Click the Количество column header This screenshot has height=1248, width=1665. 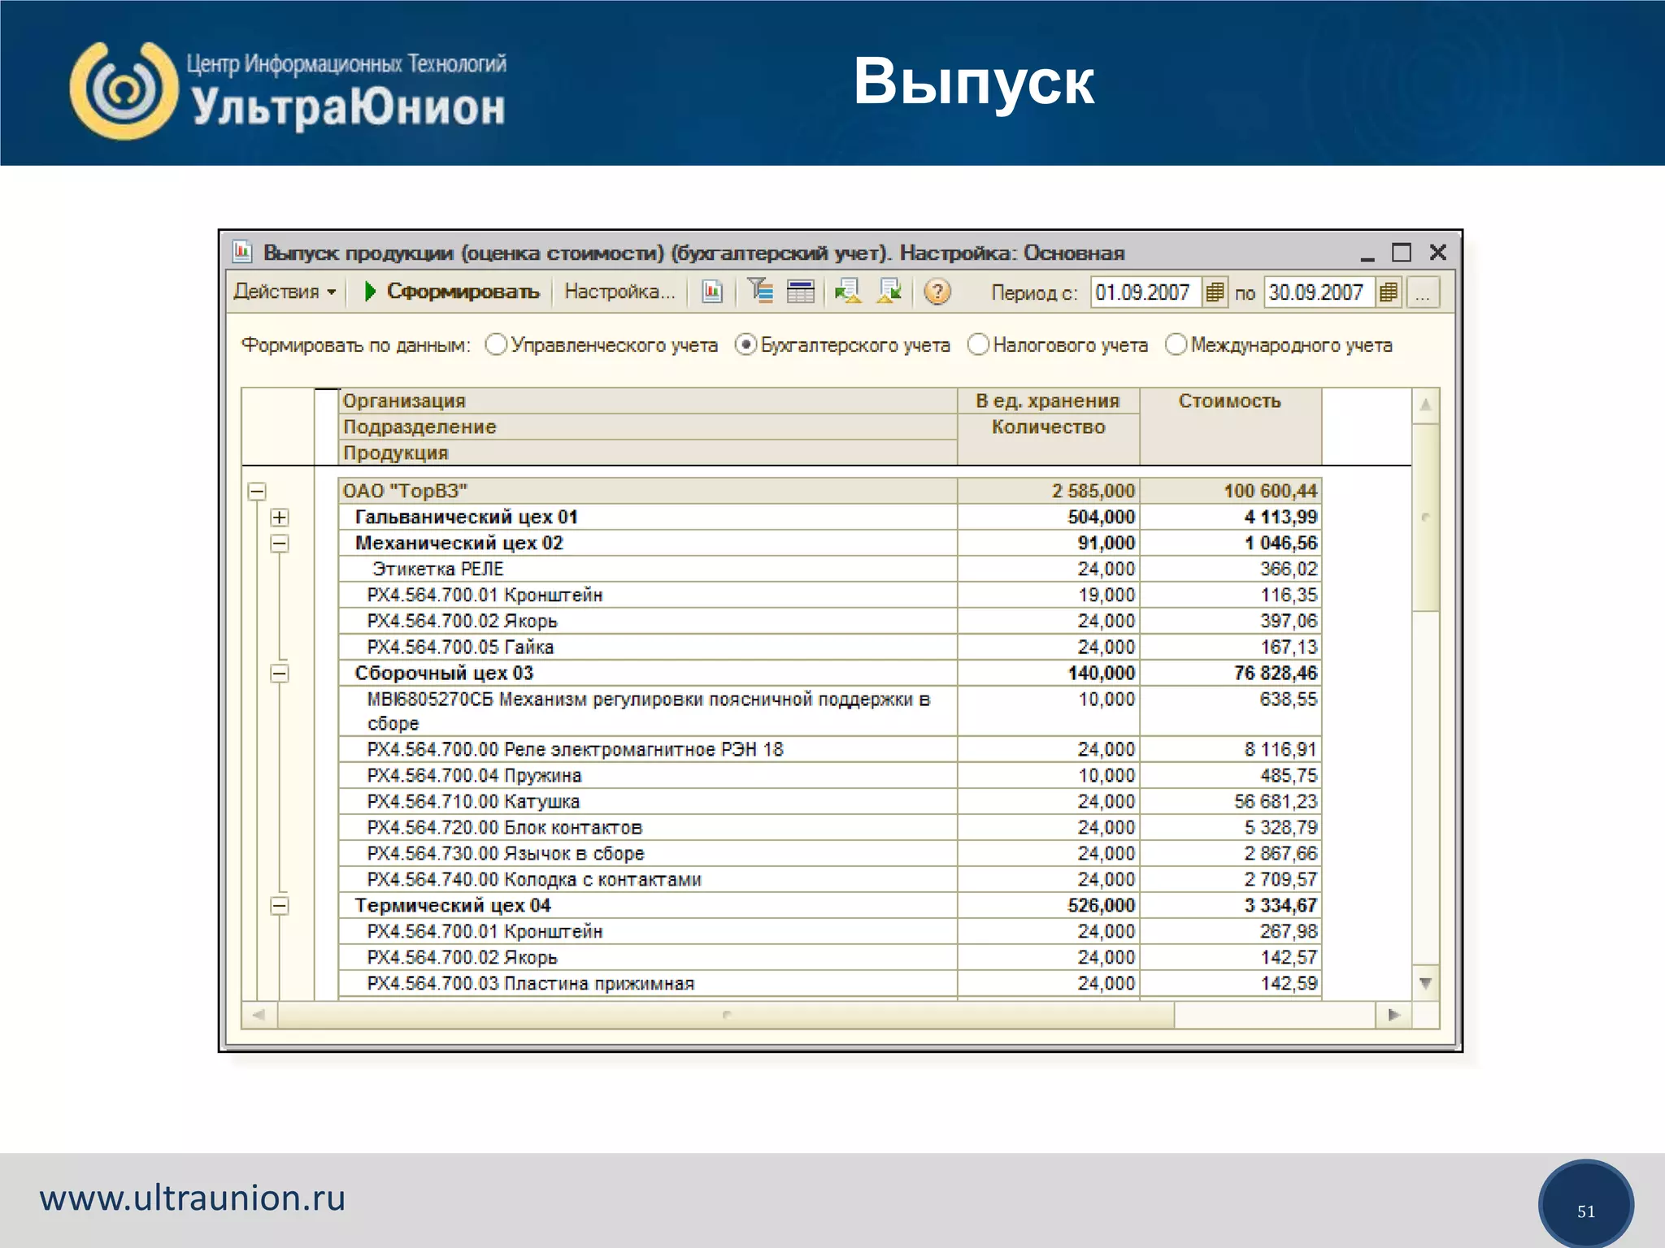click(x=1048, y=427)
